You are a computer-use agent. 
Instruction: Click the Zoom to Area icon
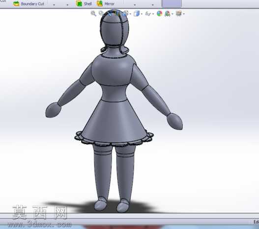[101, 13]
